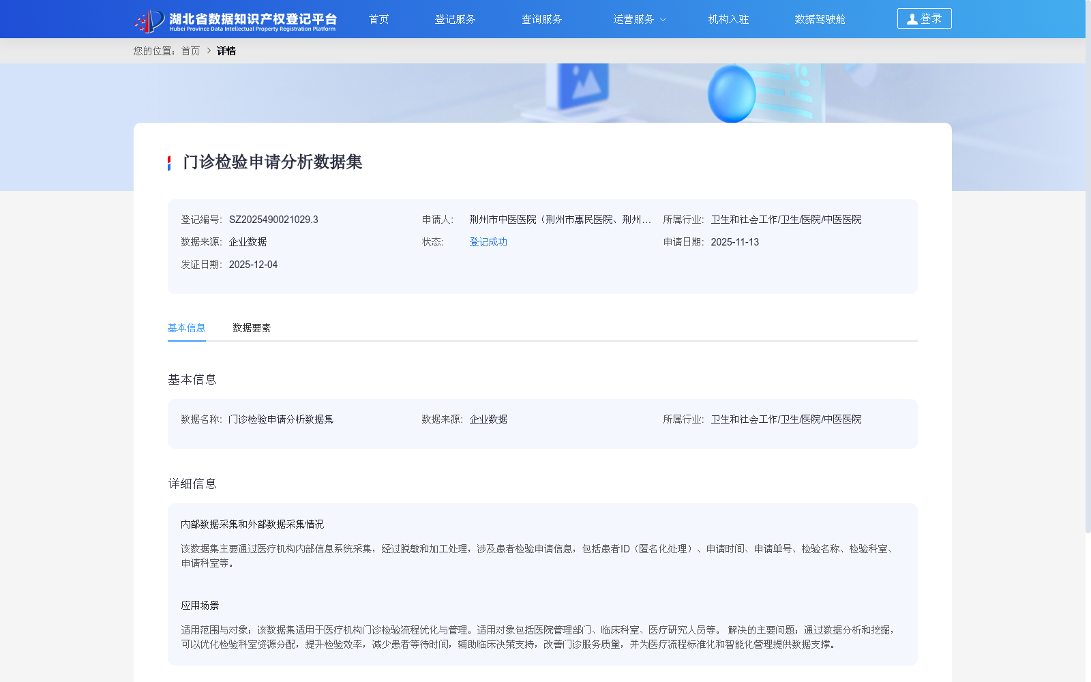This screenshot has width=1091, height=682.
Task: Click top panel industry 卫生和社会工作/卫生/医院/中医医院
Action: (786, 220)
